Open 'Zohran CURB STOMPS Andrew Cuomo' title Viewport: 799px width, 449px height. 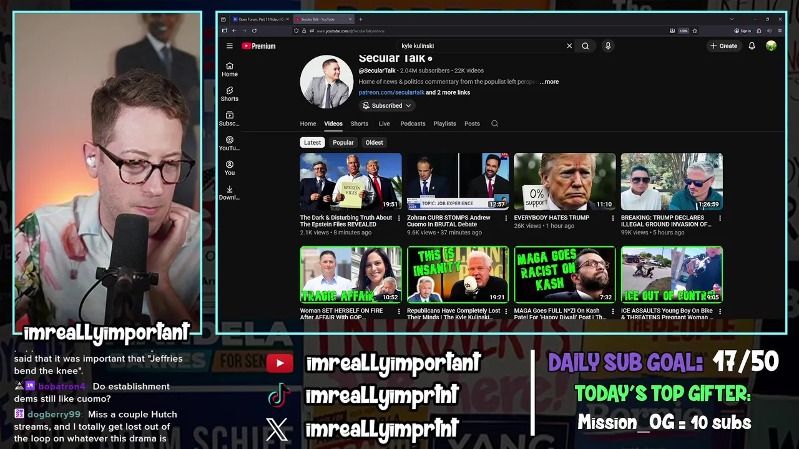click(x=449, y=221)
